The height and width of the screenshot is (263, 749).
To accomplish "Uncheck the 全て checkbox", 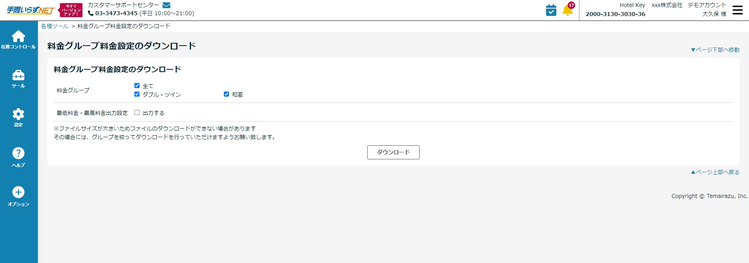I will tap(137, 86).
